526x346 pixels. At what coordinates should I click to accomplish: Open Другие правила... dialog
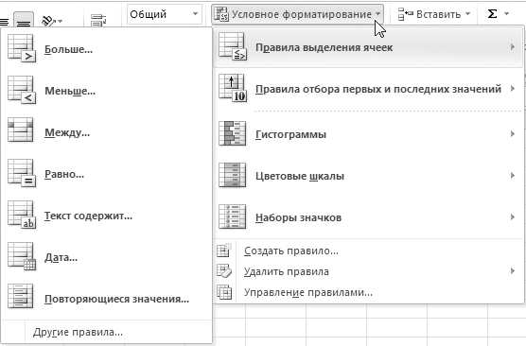(x=107, y=332)
